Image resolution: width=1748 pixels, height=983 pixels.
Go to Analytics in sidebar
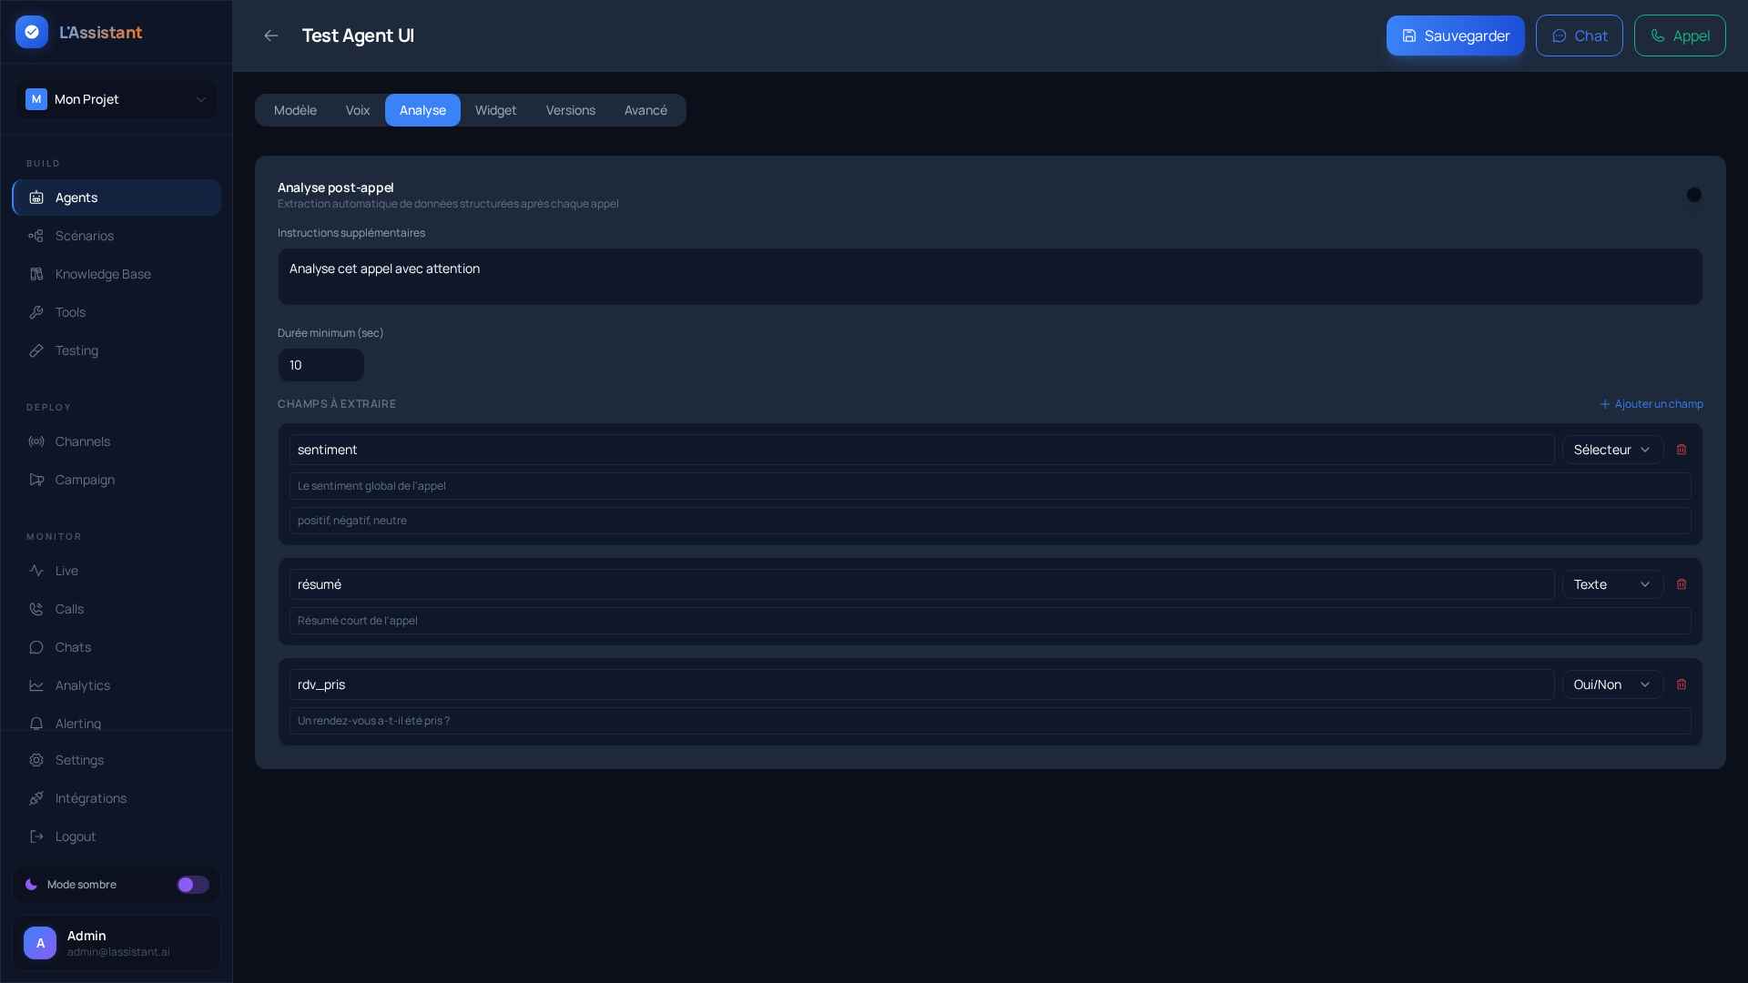82,685
